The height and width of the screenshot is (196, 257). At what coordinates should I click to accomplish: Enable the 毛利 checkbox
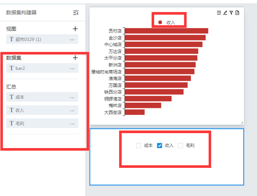click(x=180, y=146)
